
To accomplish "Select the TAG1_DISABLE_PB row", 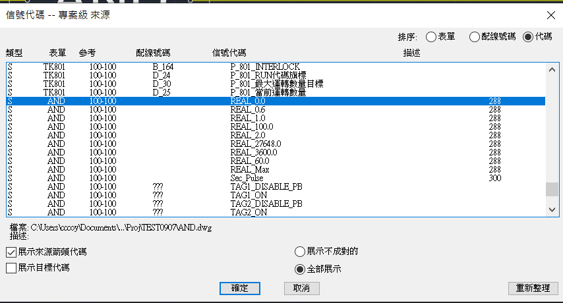I will 276,187.
